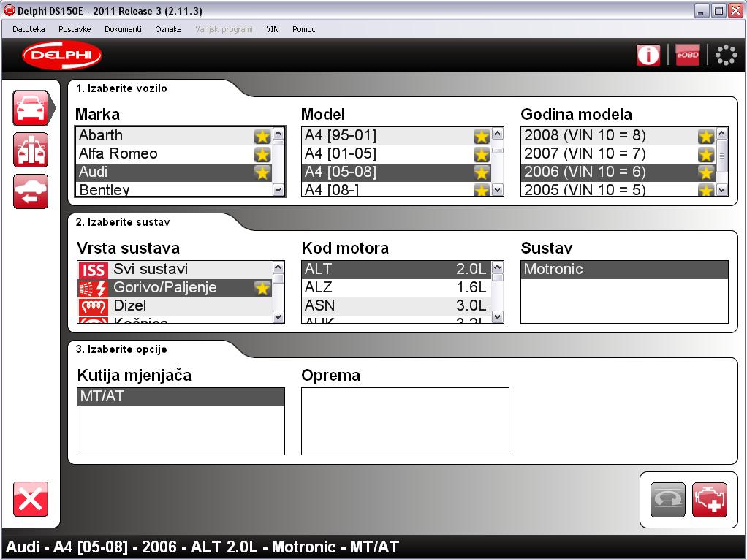The width and height of the screenshot is (747, 559).
Task: Select model A4 [01-05]
Action: point(396,153)
